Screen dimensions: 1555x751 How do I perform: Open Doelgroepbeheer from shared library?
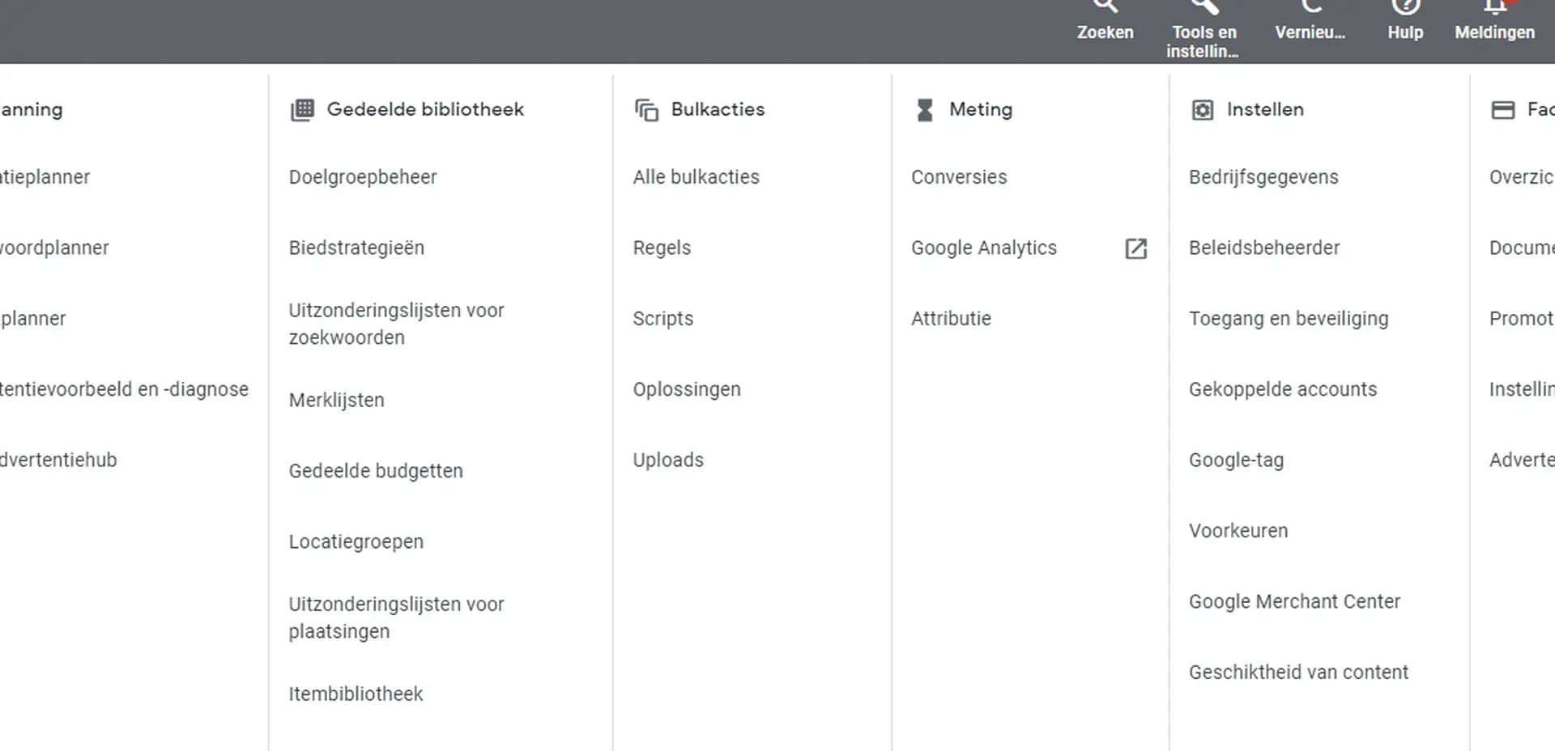[x=362, y=177]
